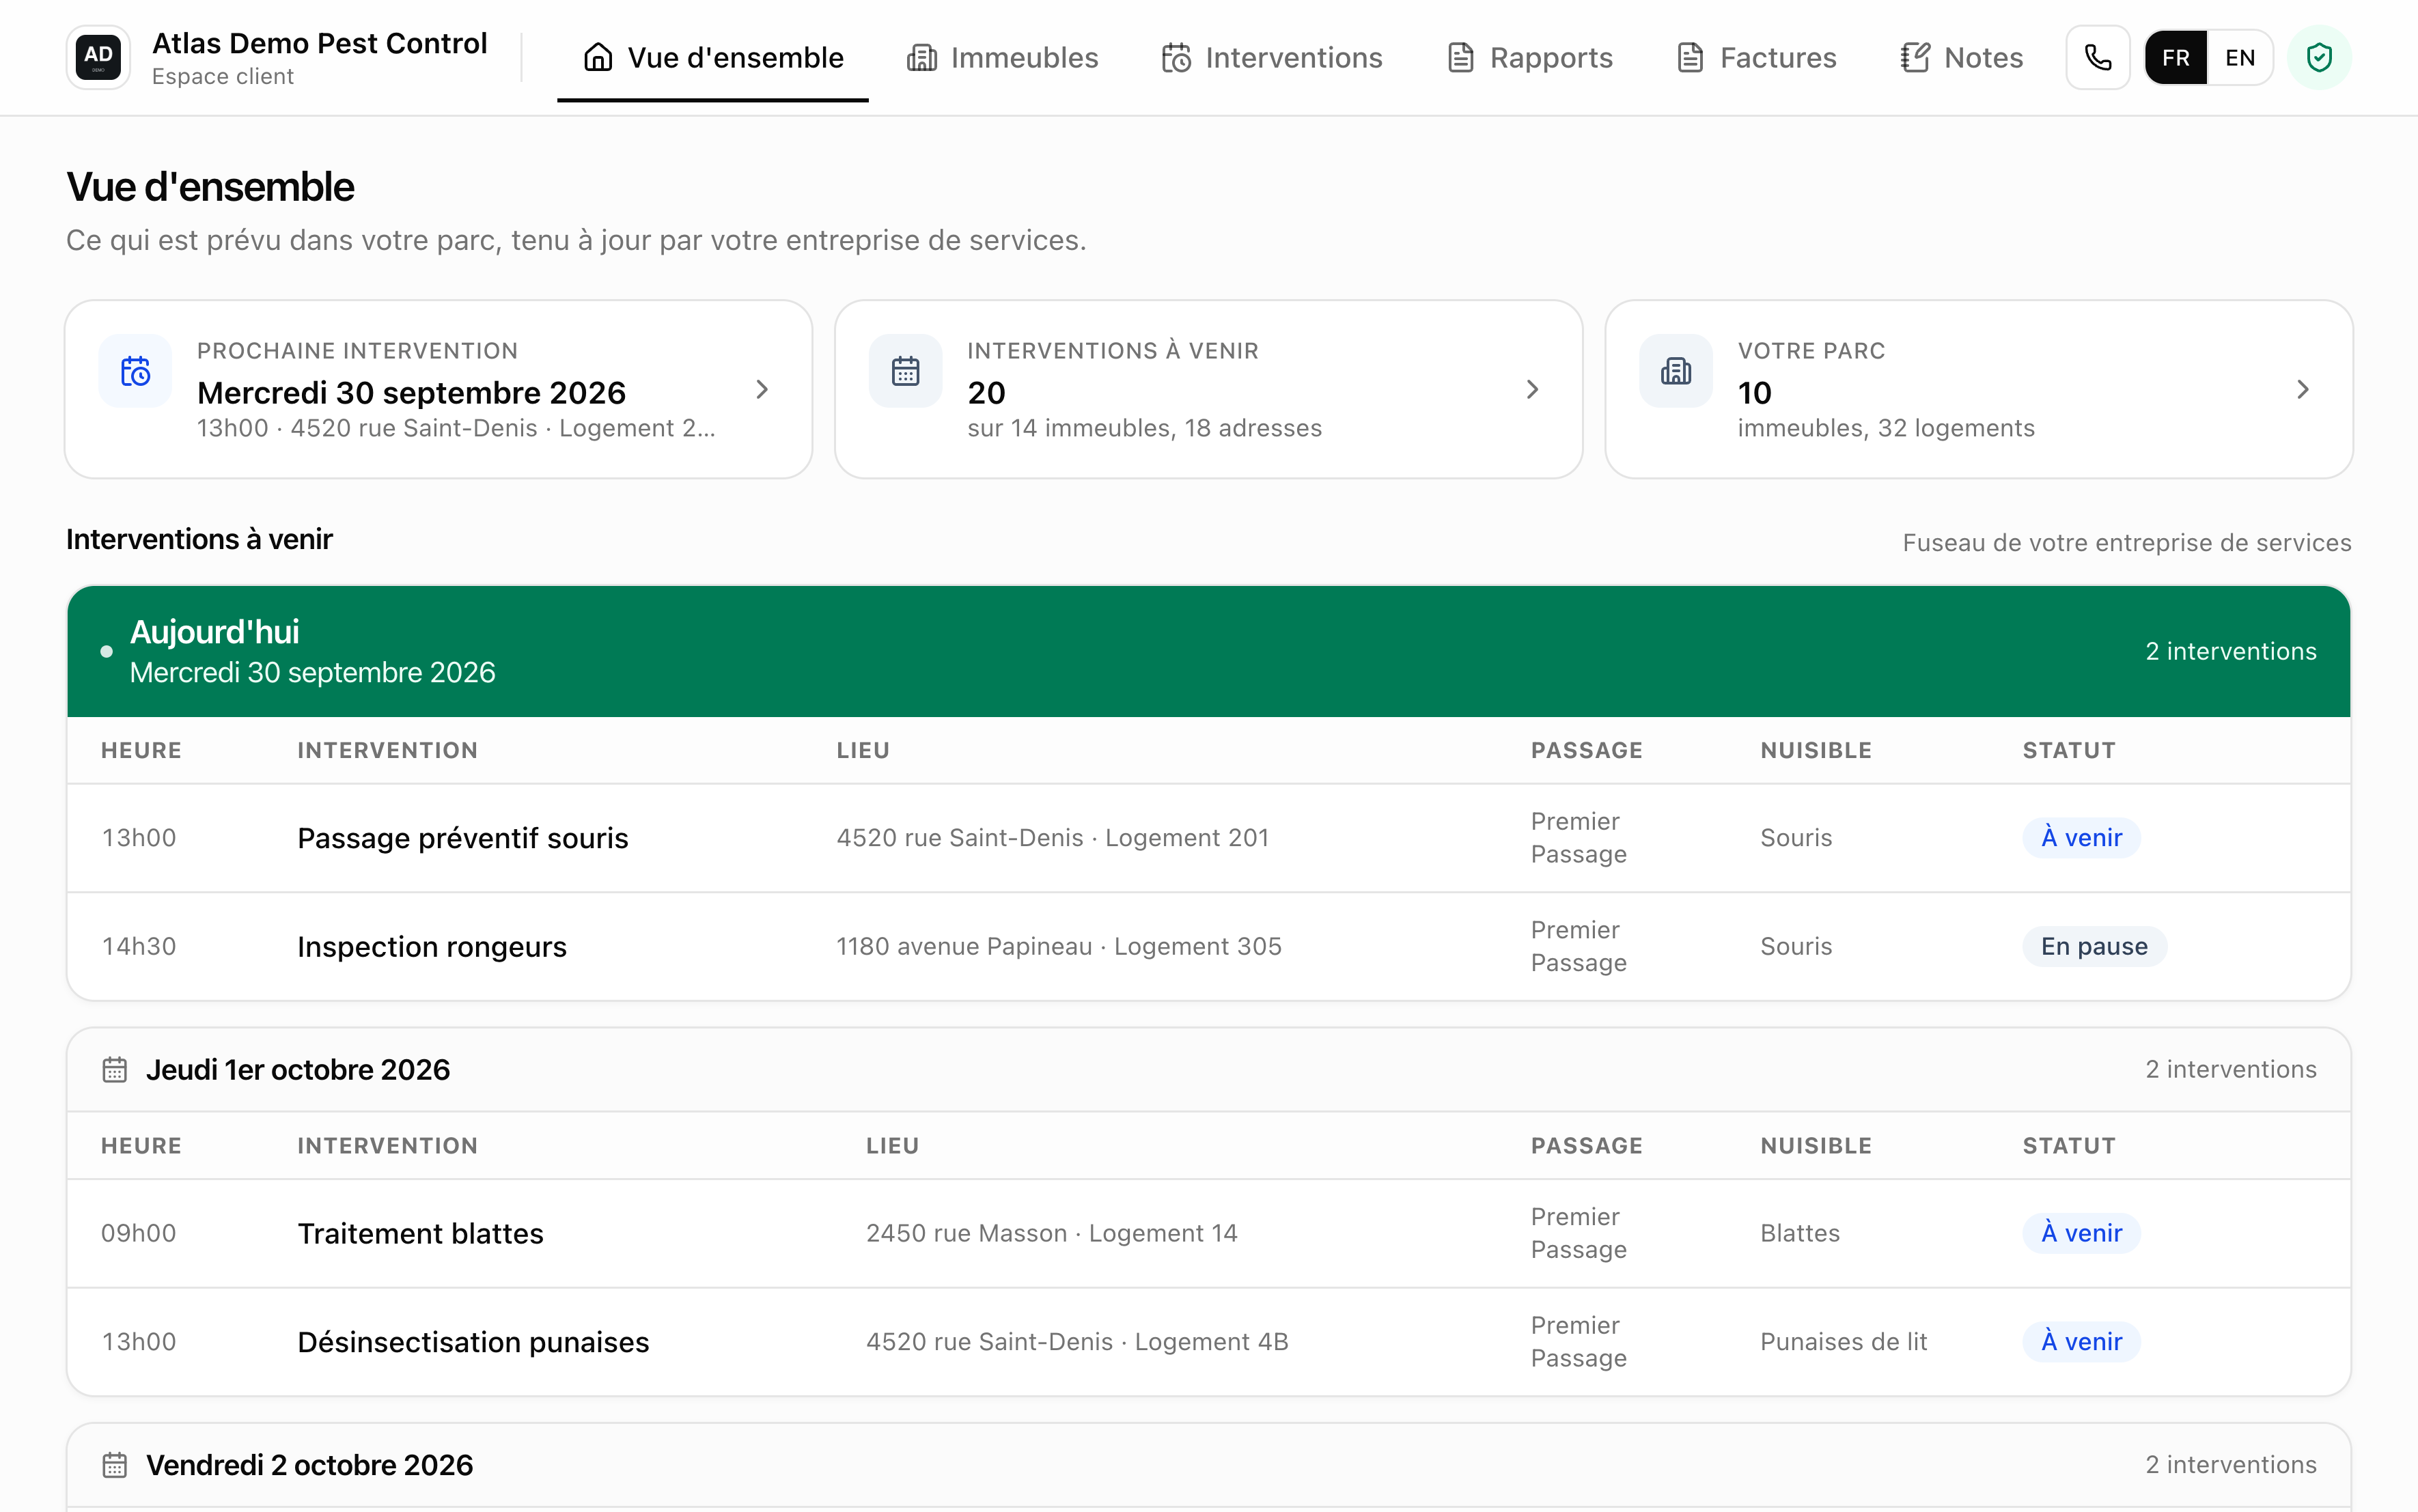2418x1512 pixels.
Task: Click the building icon in Votre parc card
Action: (x=1675, y=371)
